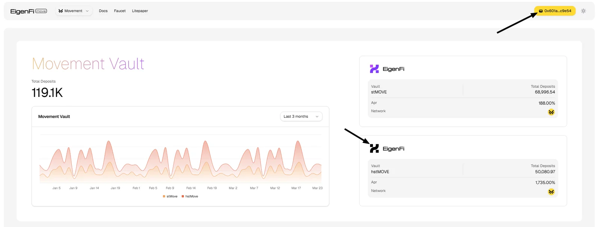Click the Feb 14 label on chart axis
The width and height of the screenshot is (598, 227).
coord(191,188)
